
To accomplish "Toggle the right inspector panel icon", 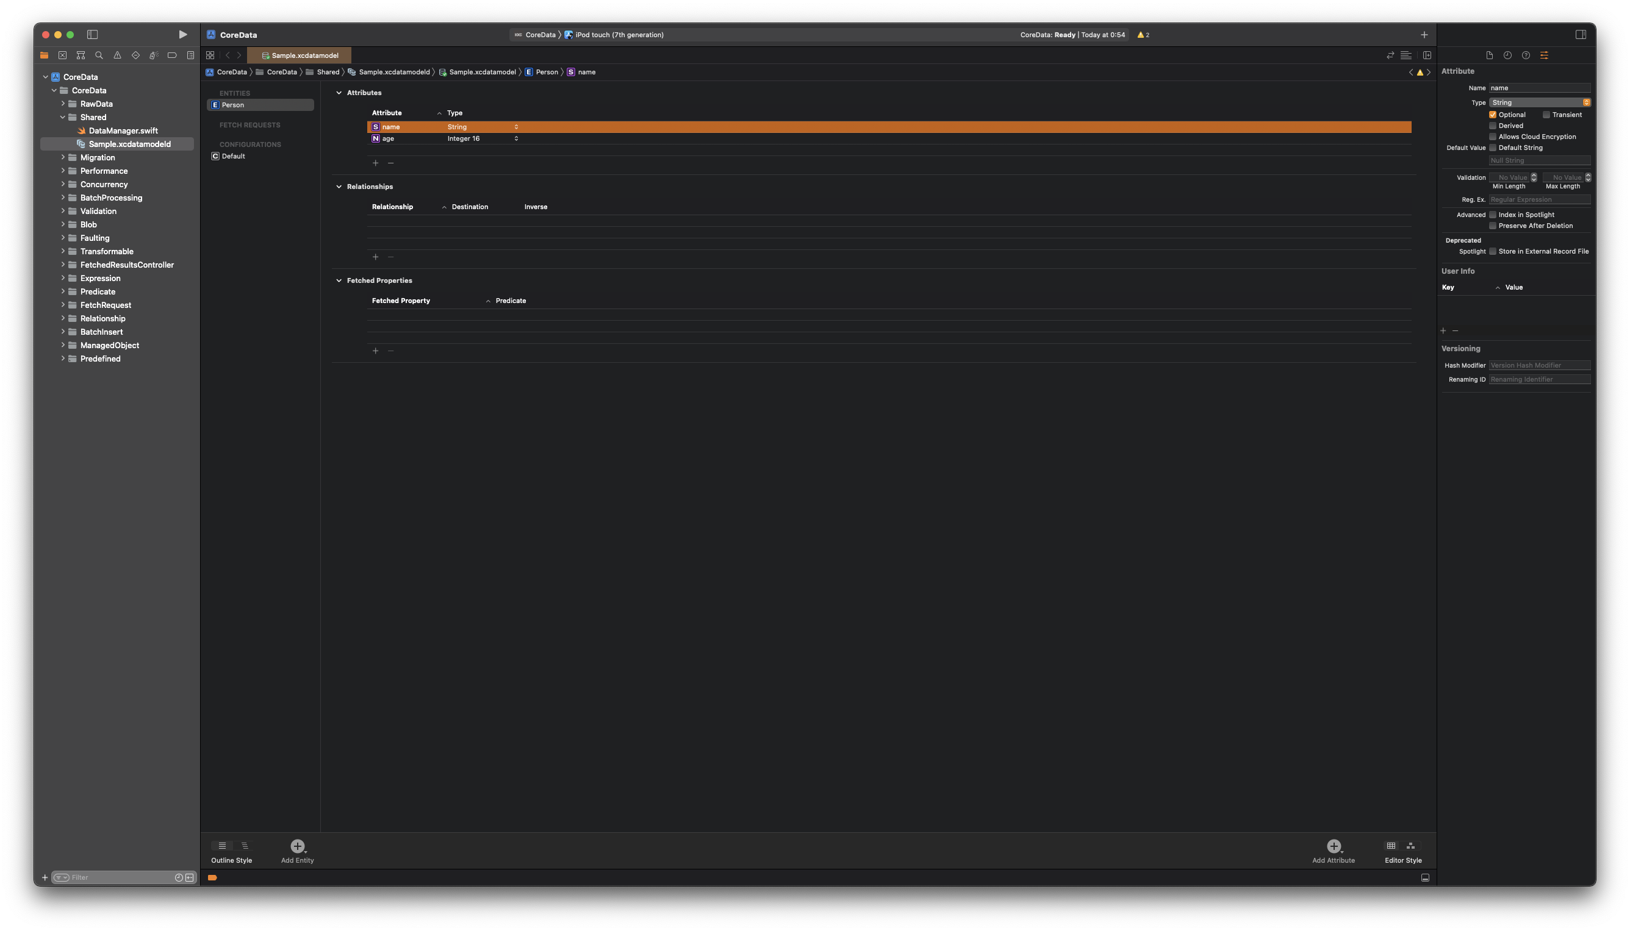I will click(x=1581, y=35).
